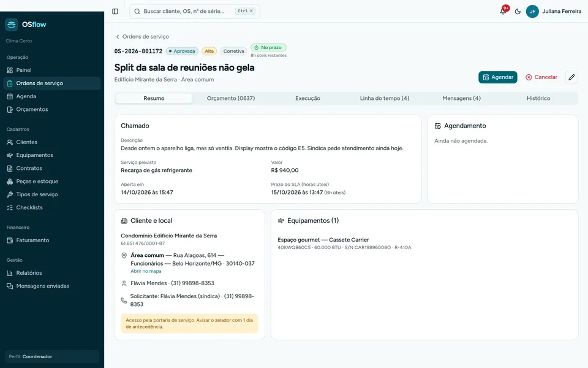588x368 pixels.
Task: Open the JF user avatar
Action: point(532,11)
